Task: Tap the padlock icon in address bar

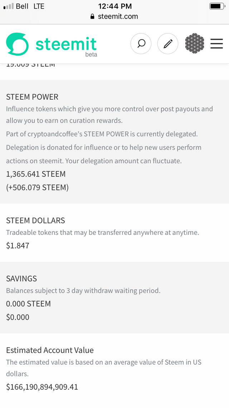Action: pos(92,16)
